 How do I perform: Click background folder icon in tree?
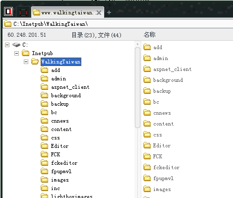tap(45, 95)
